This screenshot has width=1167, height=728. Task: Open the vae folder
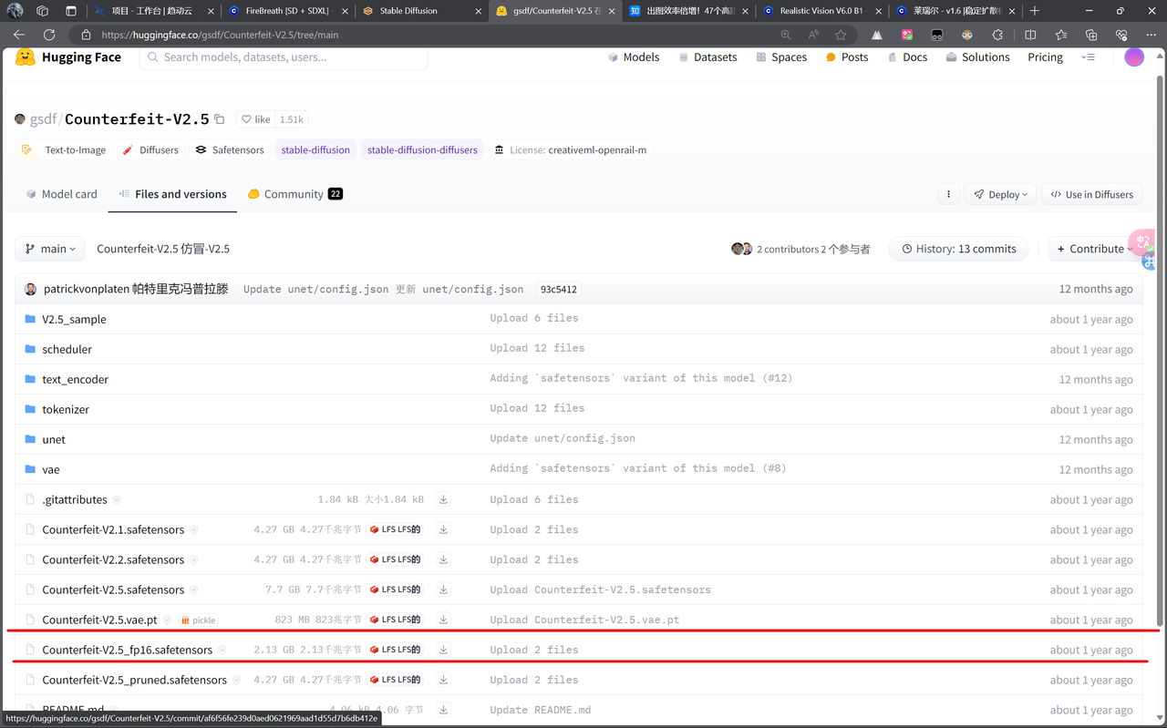(51, 469)
